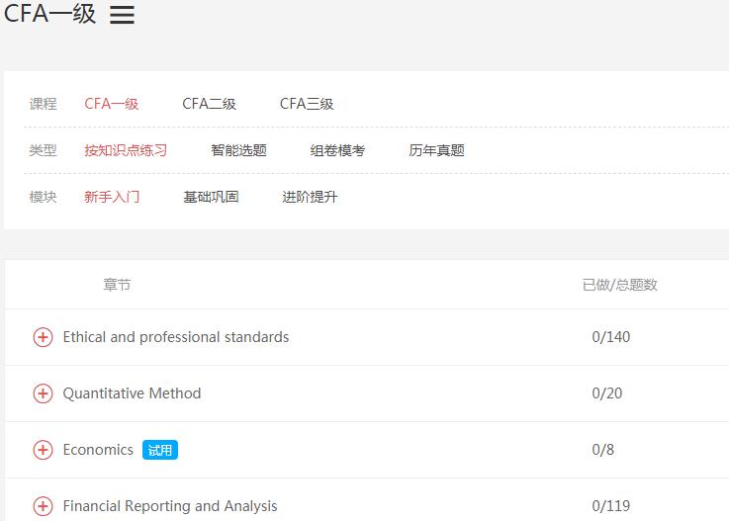Open the 历年真题 type
The width and height of the screenshot is (729, 521).
click(436, 150)
